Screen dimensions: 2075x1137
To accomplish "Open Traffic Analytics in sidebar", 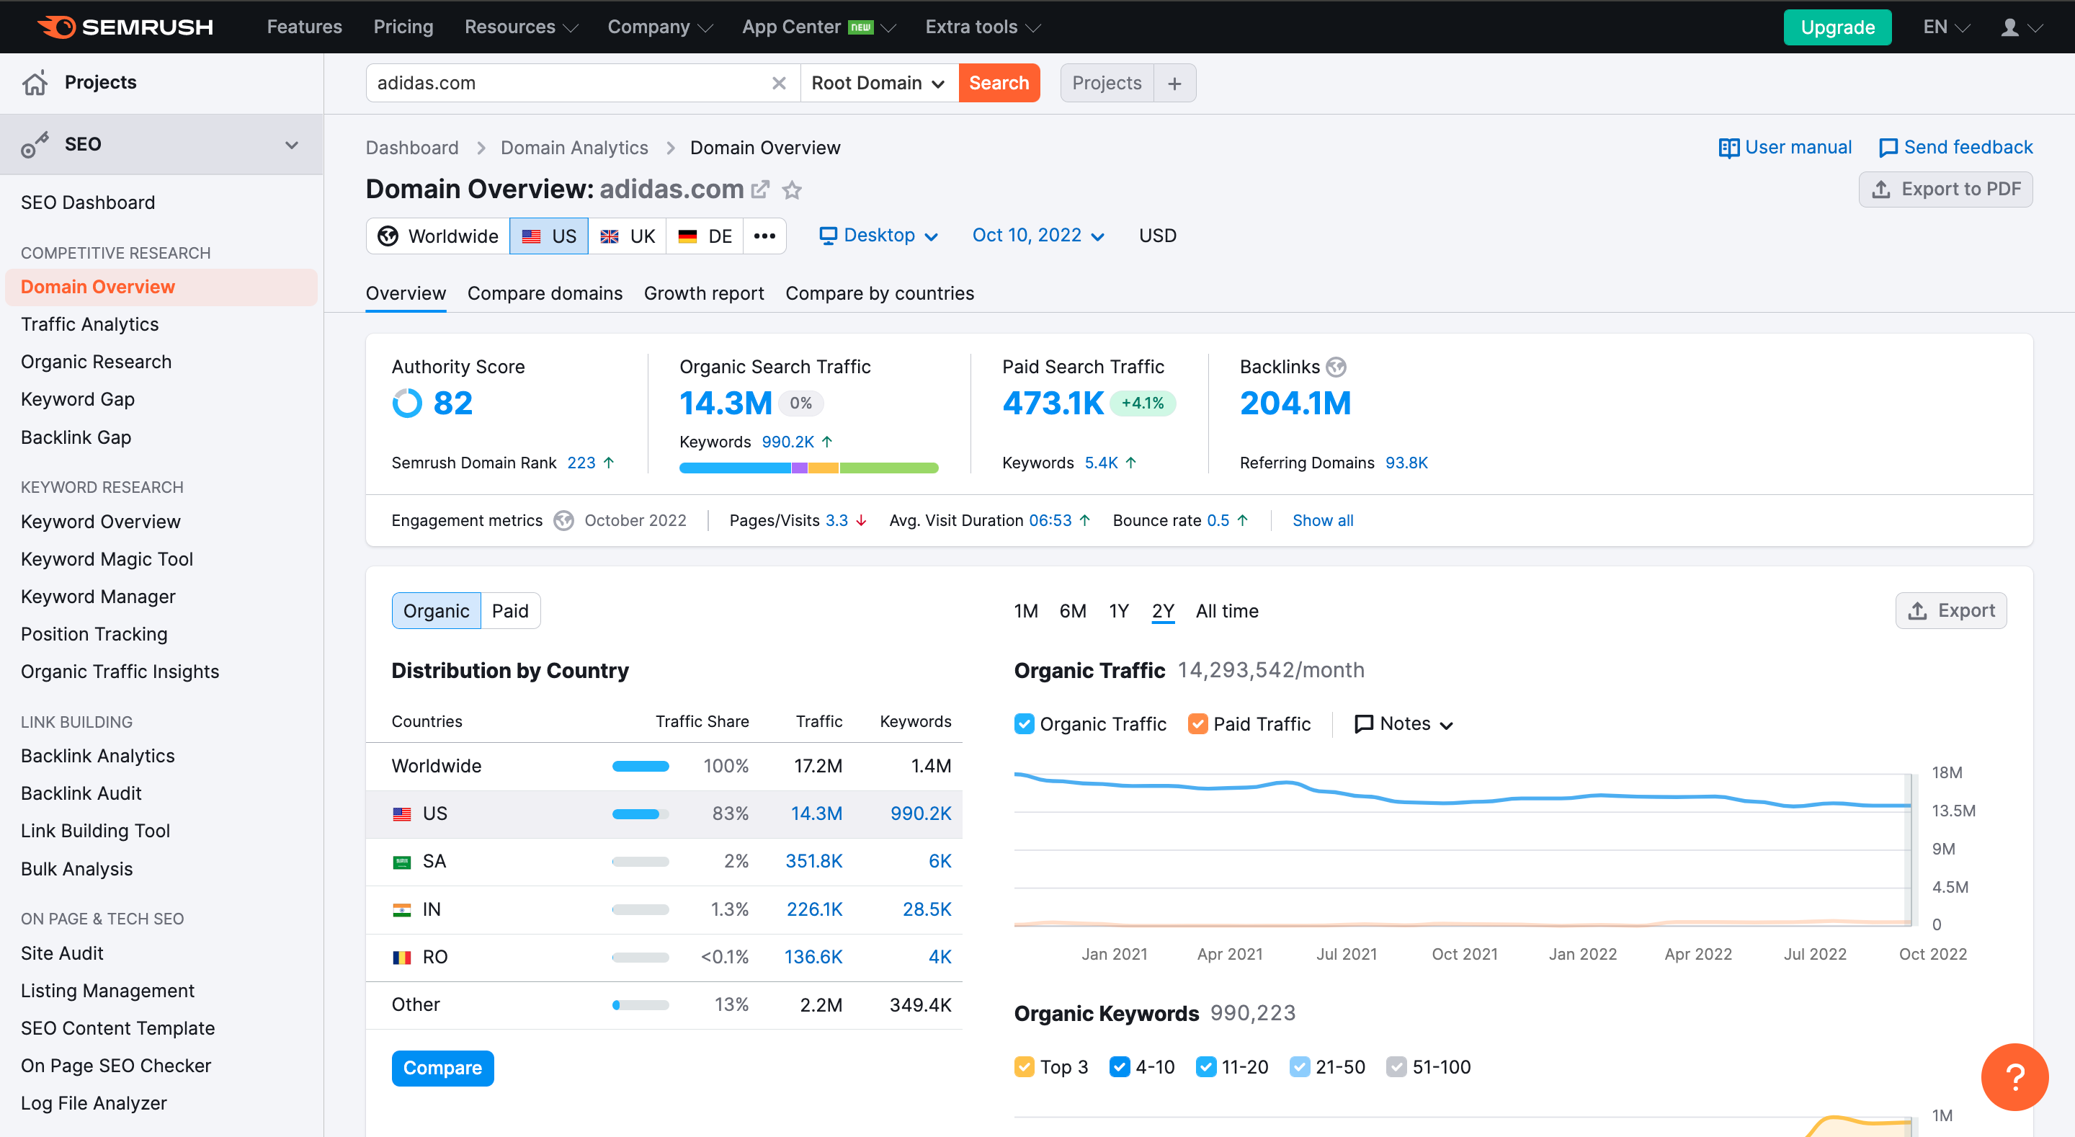I will pyautogui.click(x=89, y=324).
